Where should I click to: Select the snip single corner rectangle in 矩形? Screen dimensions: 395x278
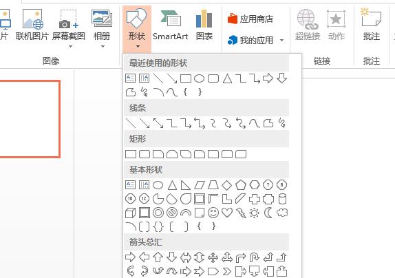click(158, 154)
